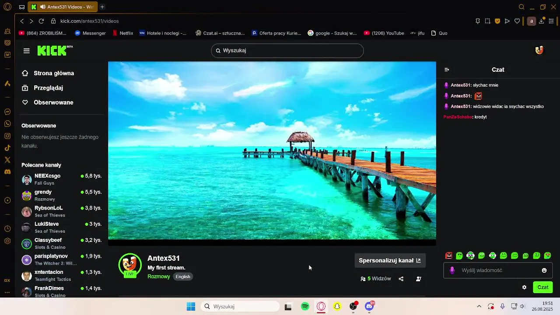Open Classybeef recommended channel
560x315 pixels.
pos(61,243)
